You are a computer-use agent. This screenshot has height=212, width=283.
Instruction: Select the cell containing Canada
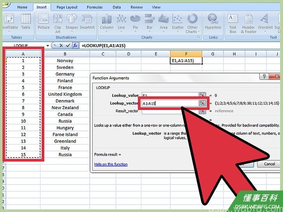65,114
